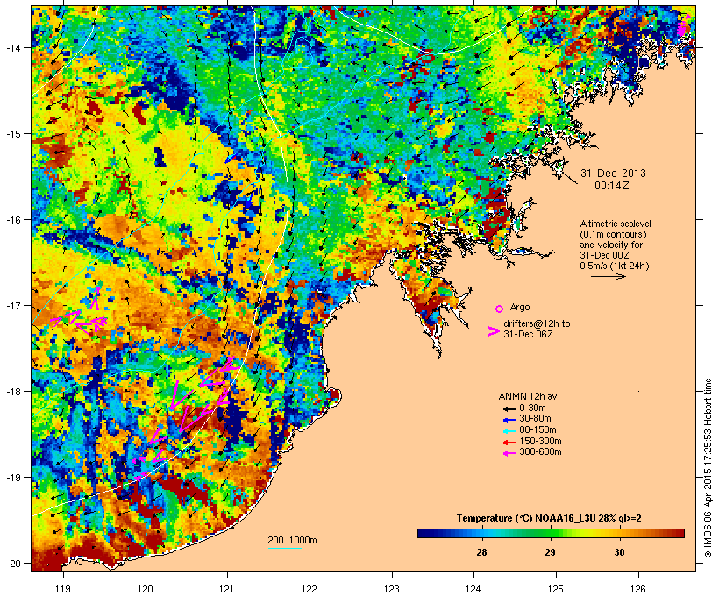Image resolution: width=719 pixels, height=596 pixels.
Task: Click the latitude label -15
Action: 12,134
